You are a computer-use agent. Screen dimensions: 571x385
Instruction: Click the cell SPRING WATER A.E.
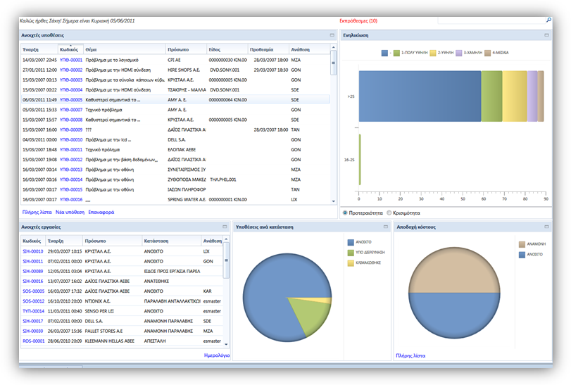187,199
